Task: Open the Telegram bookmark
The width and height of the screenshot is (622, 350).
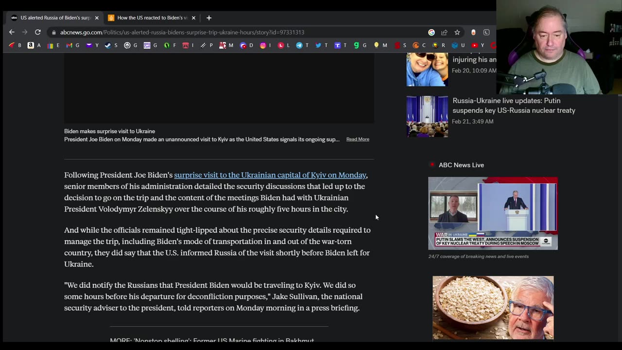Action: pos(302,45)
